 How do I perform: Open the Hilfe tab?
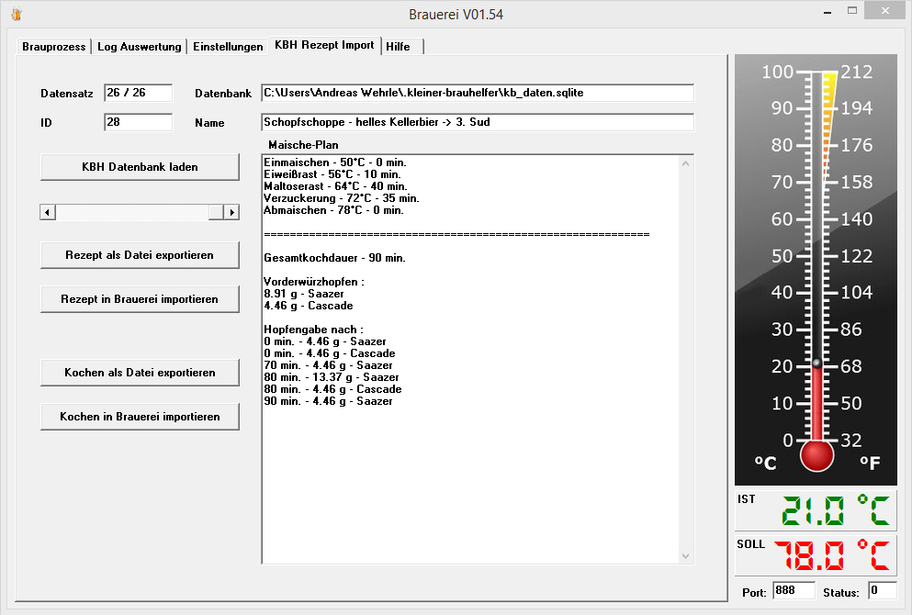pyautogui.click(x=399, y=47)
